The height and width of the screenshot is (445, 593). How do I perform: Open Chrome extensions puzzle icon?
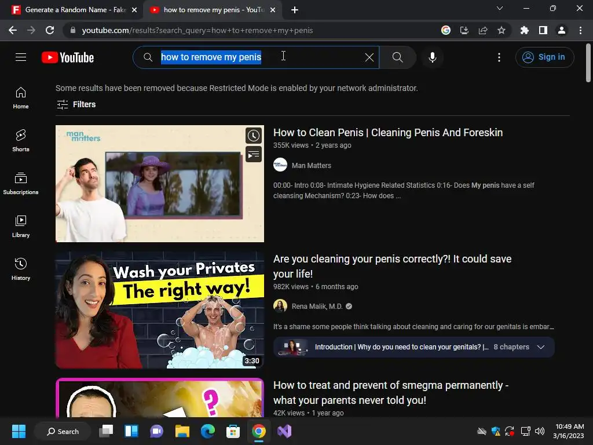(525, 30)
